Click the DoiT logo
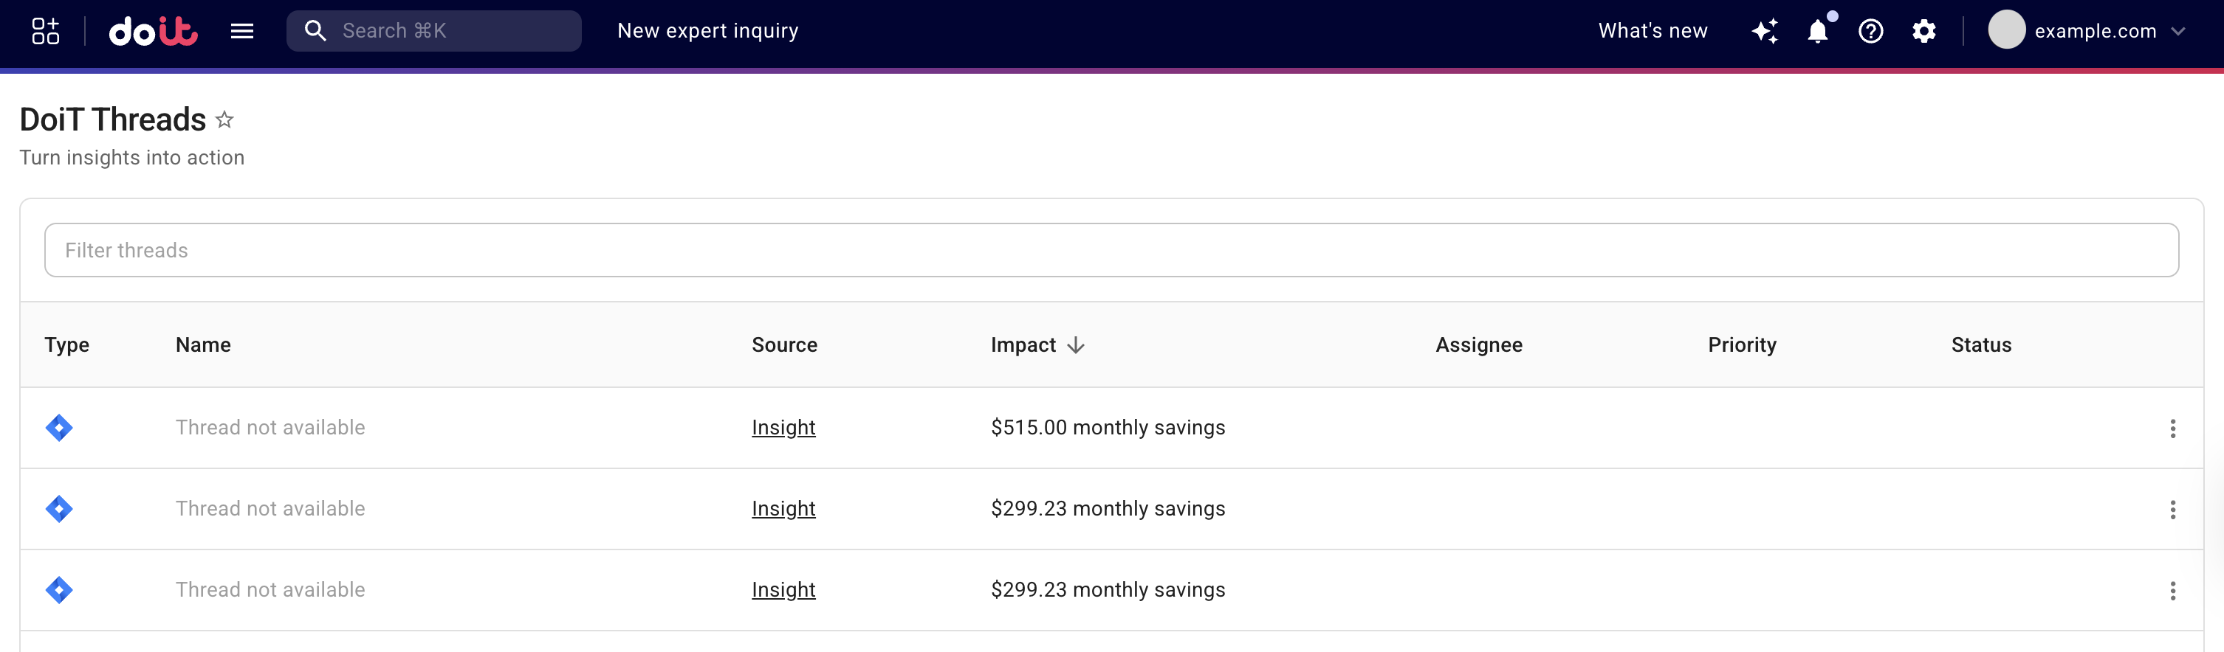The width and height of the screenshot is (2224, 652). (x=153, y=31)
